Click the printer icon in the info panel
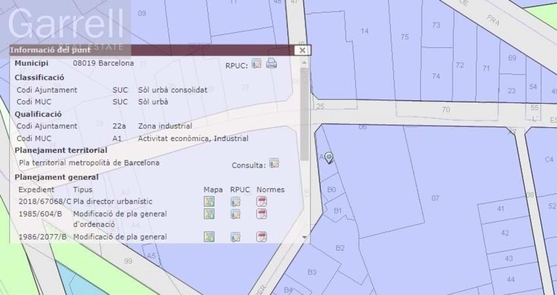 272,64
